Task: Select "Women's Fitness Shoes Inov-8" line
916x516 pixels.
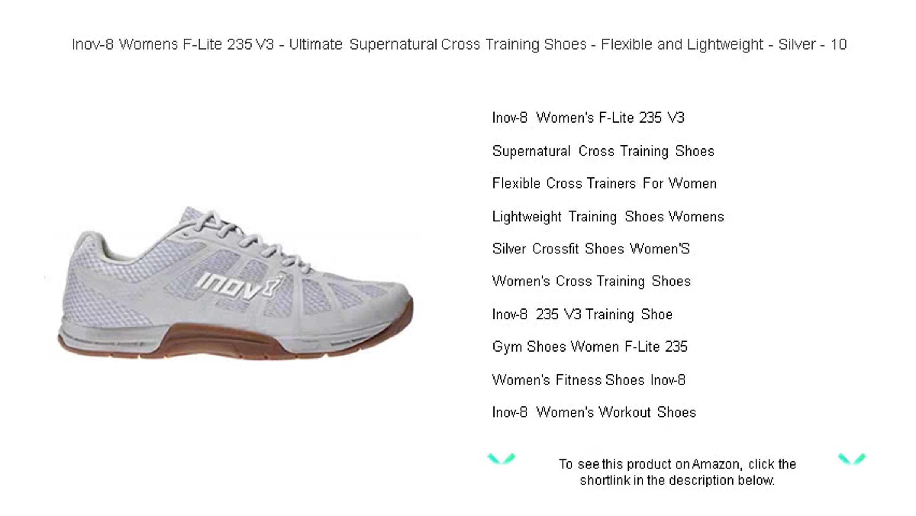Action: pos(589,380)
